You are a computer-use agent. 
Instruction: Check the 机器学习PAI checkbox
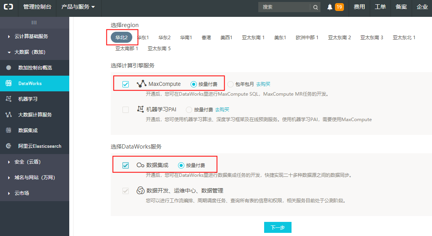click(126, 110)
